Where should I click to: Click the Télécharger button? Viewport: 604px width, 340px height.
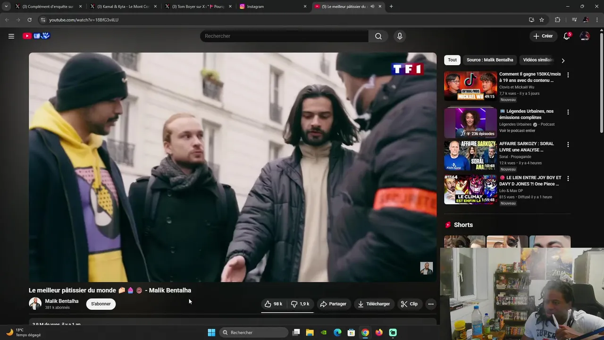point(374,304)
